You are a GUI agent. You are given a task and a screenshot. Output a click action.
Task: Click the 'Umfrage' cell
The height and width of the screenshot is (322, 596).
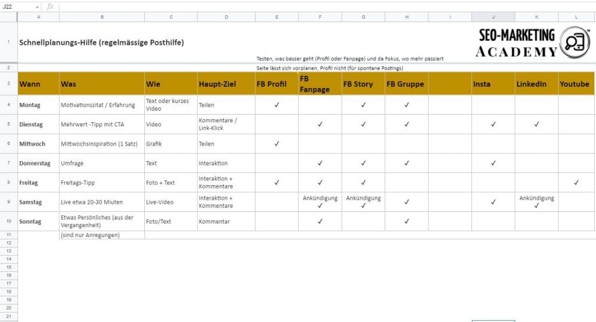[102, 163]
